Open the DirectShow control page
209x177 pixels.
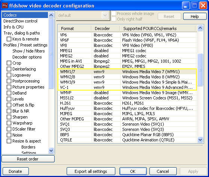[20, 21]
